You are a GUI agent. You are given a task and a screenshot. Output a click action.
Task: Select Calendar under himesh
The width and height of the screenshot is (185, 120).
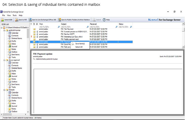point(15,93)
